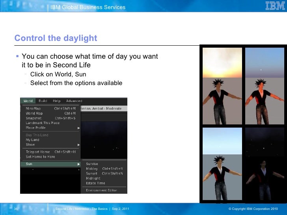Click the midnight avatar thumbnail
This screenshot has width=287, height=215.
pos(265,164)
